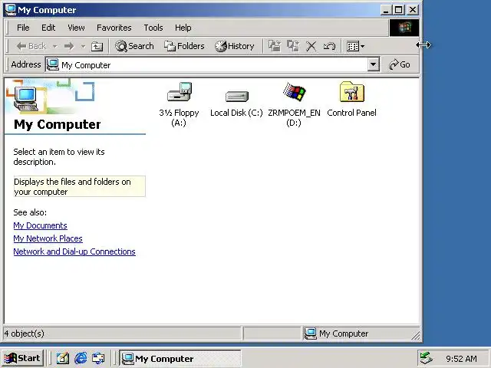The height and width of the screenshot is (368, 491).
Task: Click the Address bar input field
Action: tap(206, 64)
